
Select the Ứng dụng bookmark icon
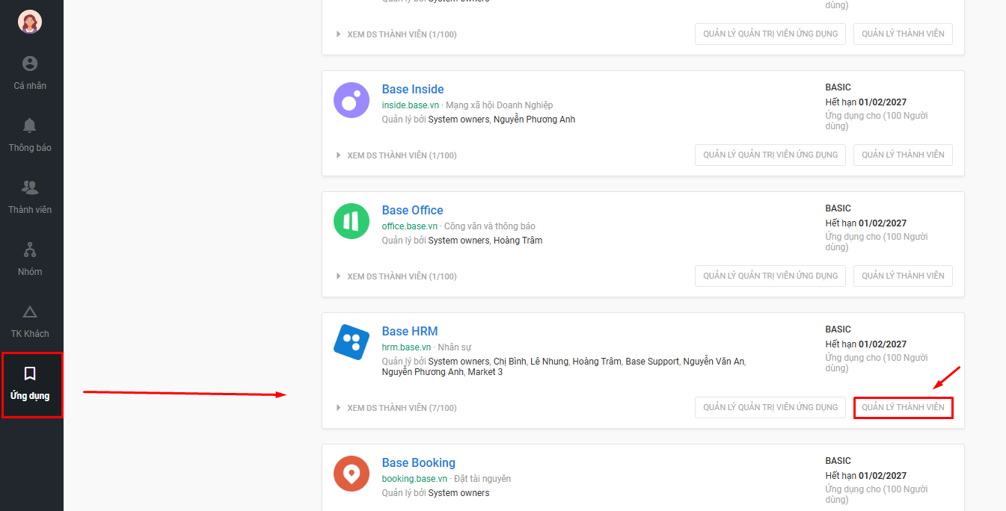(30, 374)
